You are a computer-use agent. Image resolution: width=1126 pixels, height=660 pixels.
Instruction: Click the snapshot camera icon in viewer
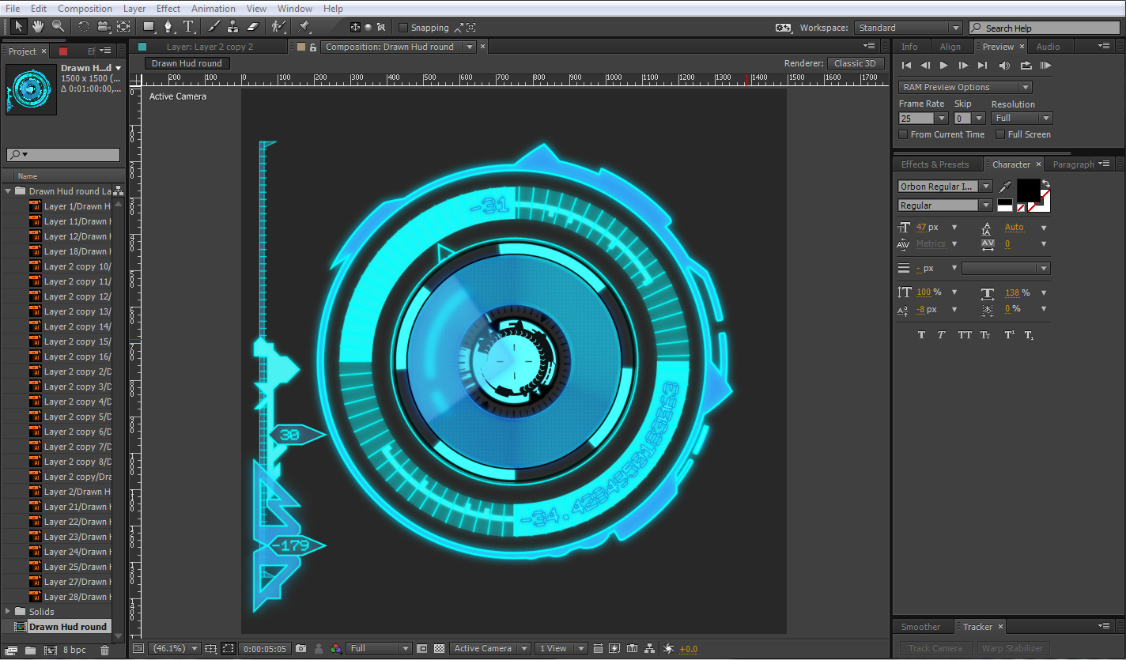(x=300, y=648)
